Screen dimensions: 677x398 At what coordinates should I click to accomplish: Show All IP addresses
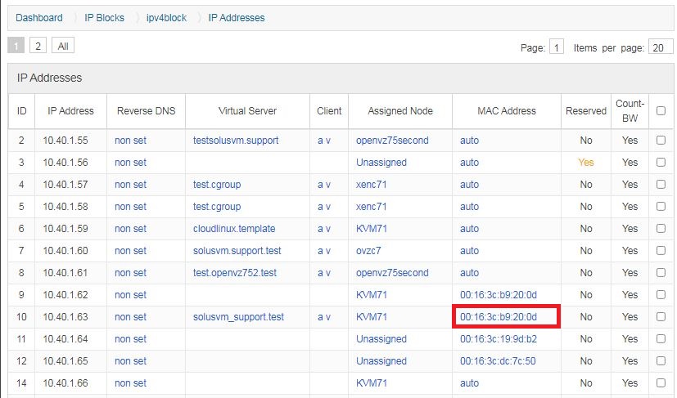coord(62,46)
